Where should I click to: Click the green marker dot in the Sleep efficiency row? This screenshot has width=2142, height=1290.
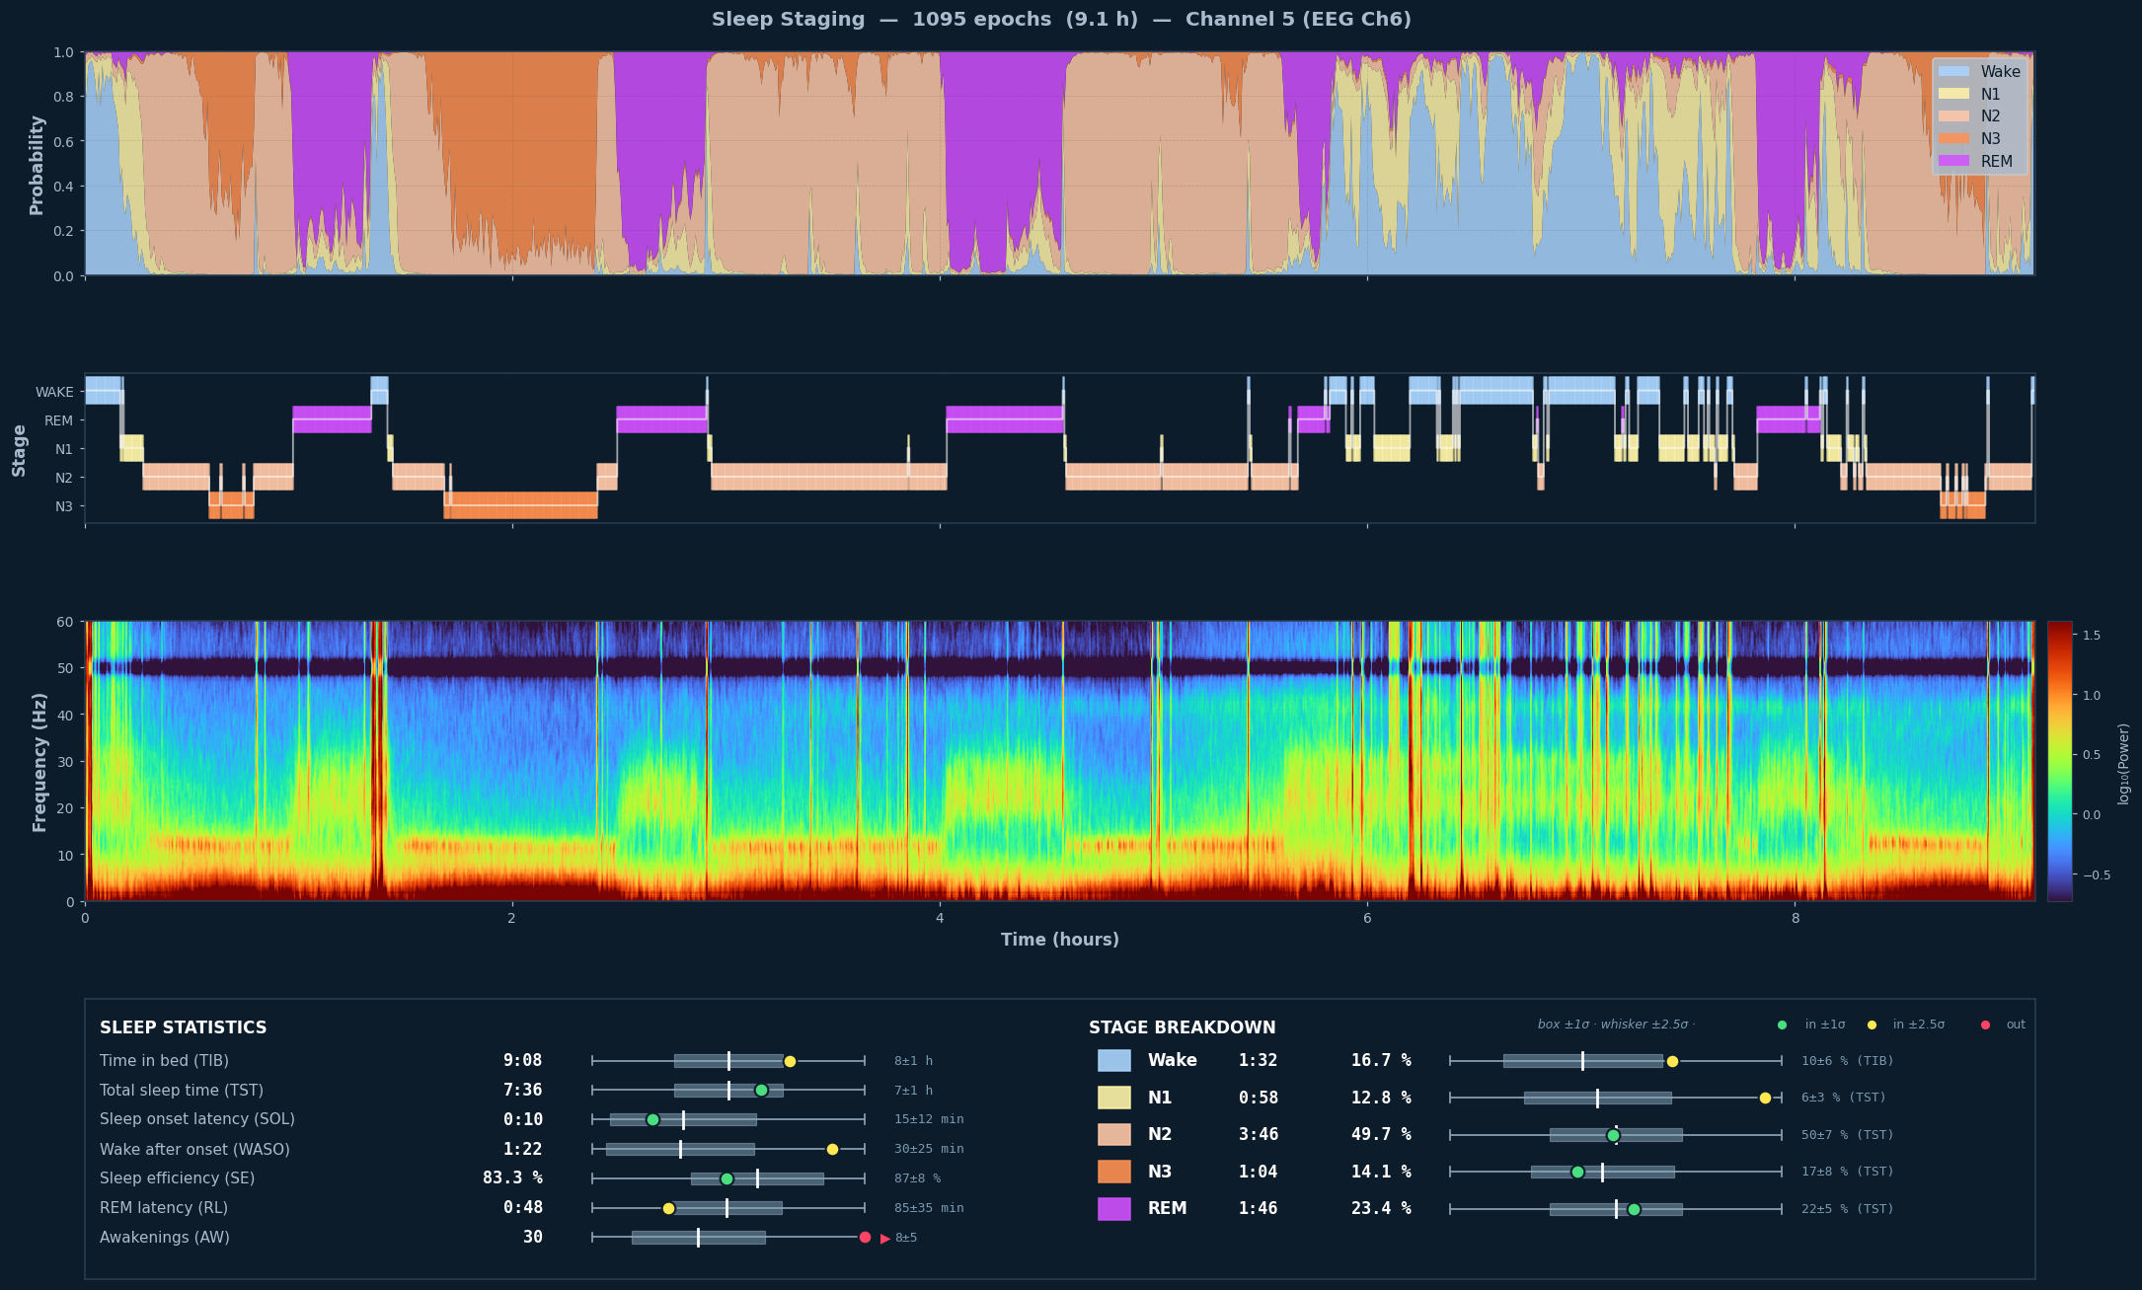pos(727,1178)
